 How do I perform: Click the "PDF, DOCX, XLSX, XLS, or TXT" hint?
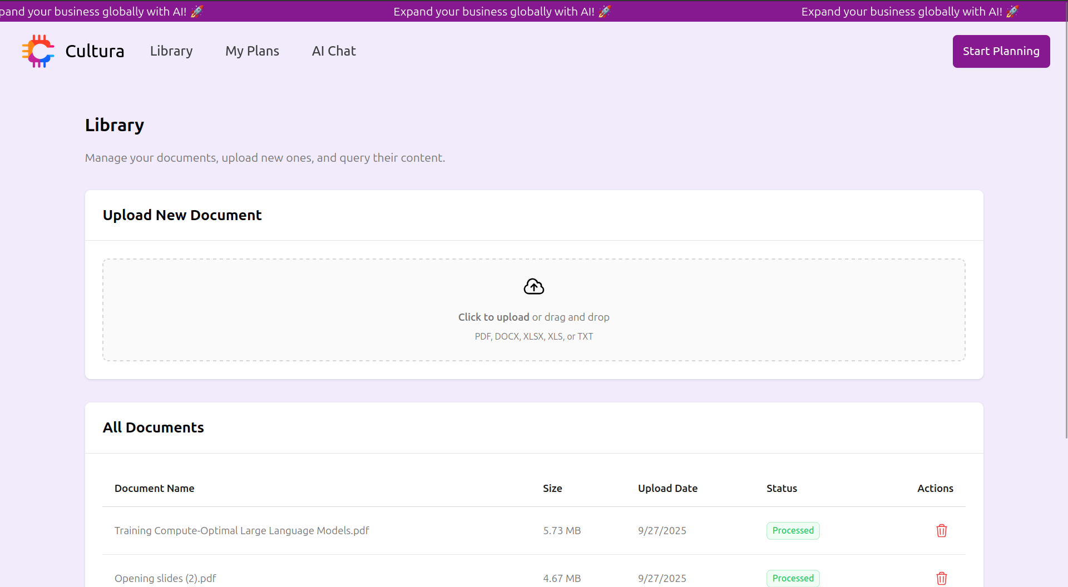click(534, 336)
